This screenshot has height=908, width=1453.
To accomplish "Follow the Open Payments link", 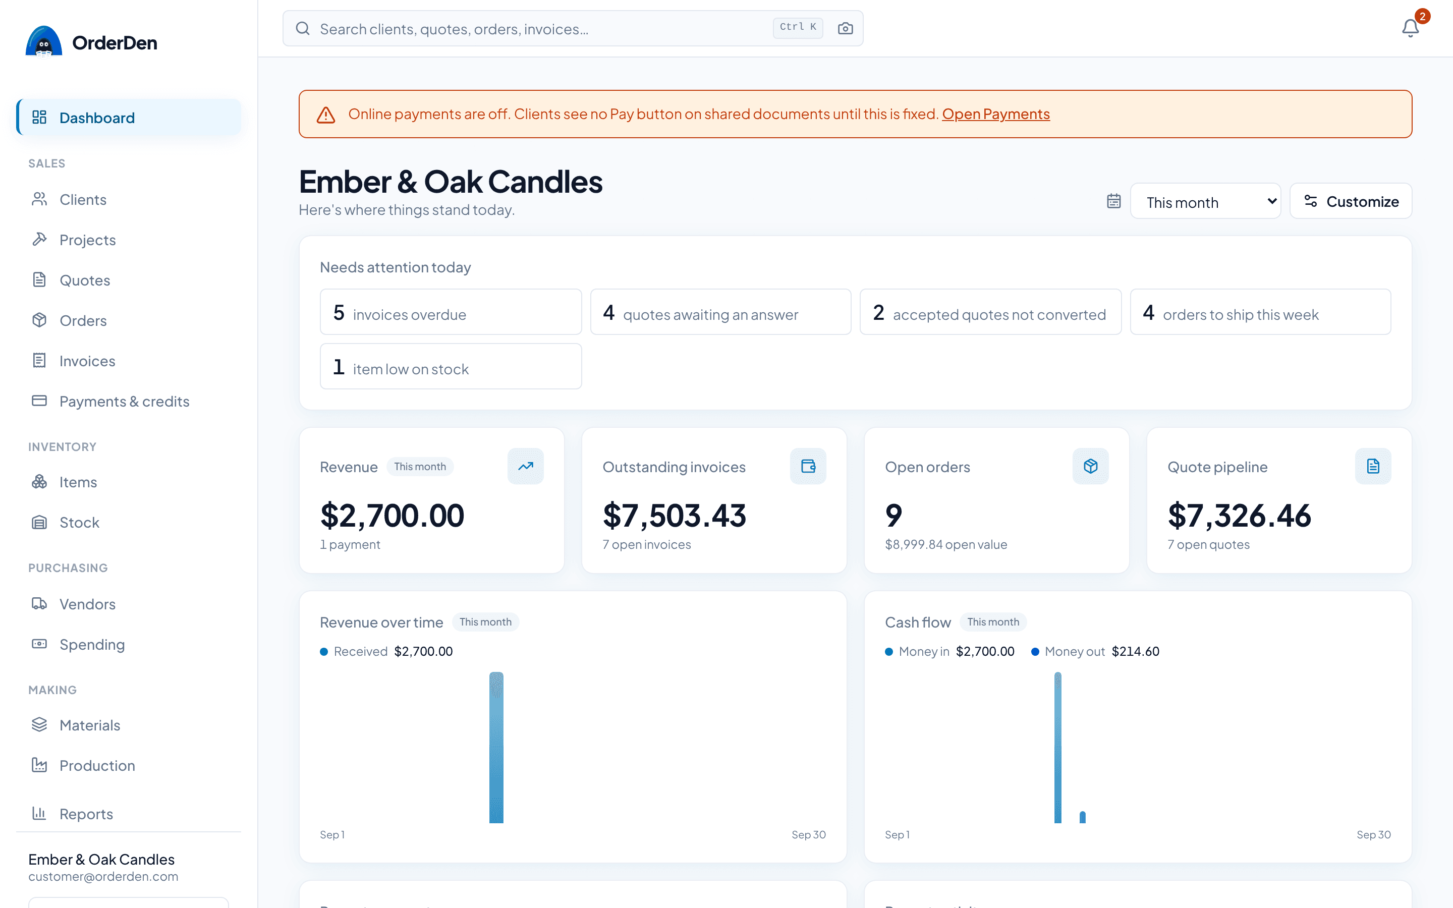I will 995,114.
